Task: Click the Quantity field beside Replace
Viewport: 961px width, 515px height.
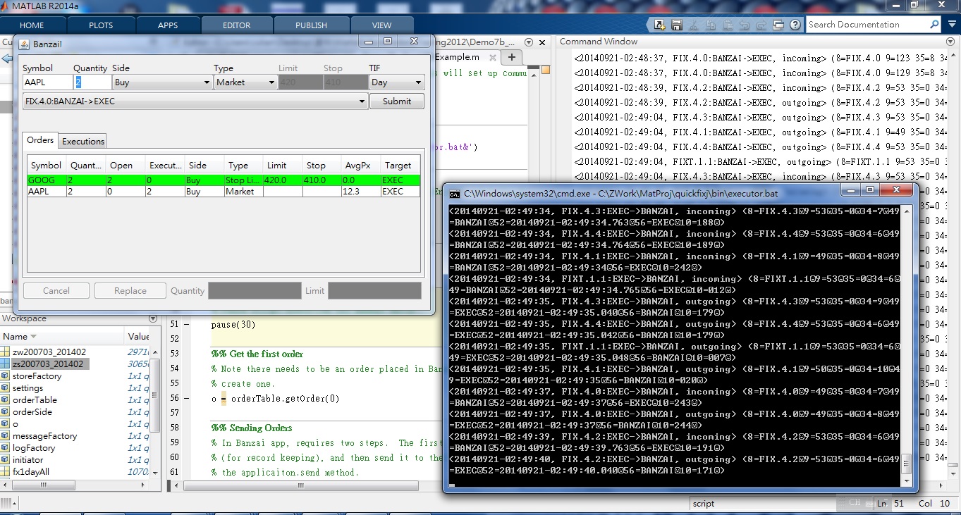Action: click(x=255, y=290)
